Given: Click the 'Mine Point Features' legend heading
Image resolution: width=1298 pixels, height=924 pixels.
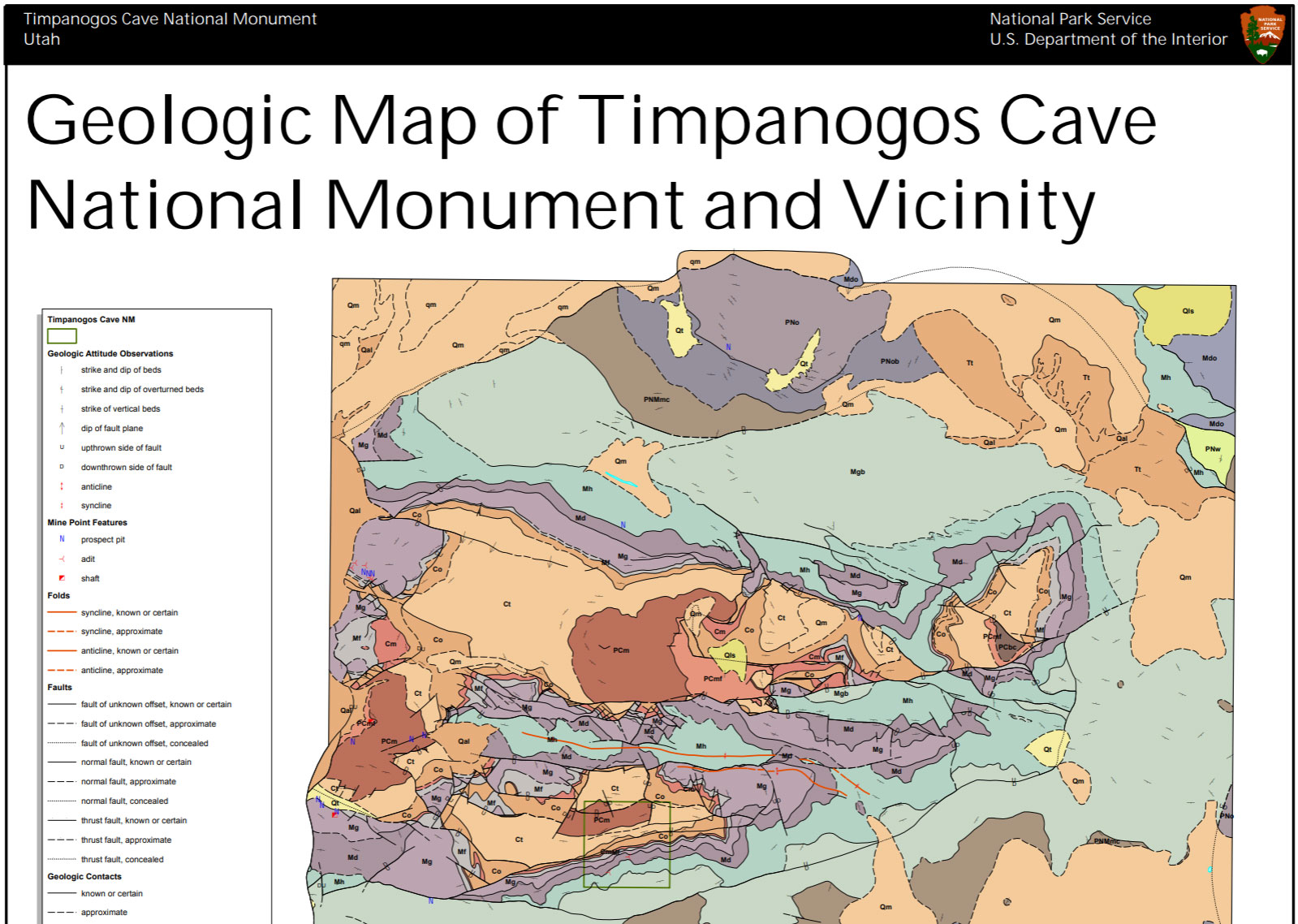Looking at the screenshot, I should pyautogui.click(x=87, y=522).
